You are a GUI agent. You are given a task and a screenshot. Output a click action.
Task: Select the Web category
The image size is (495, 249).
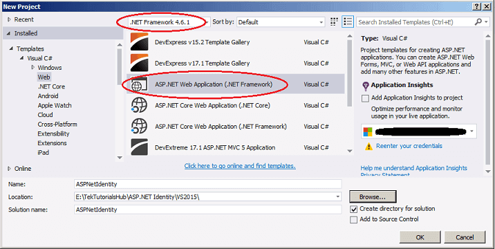click(x=44, y=77)
